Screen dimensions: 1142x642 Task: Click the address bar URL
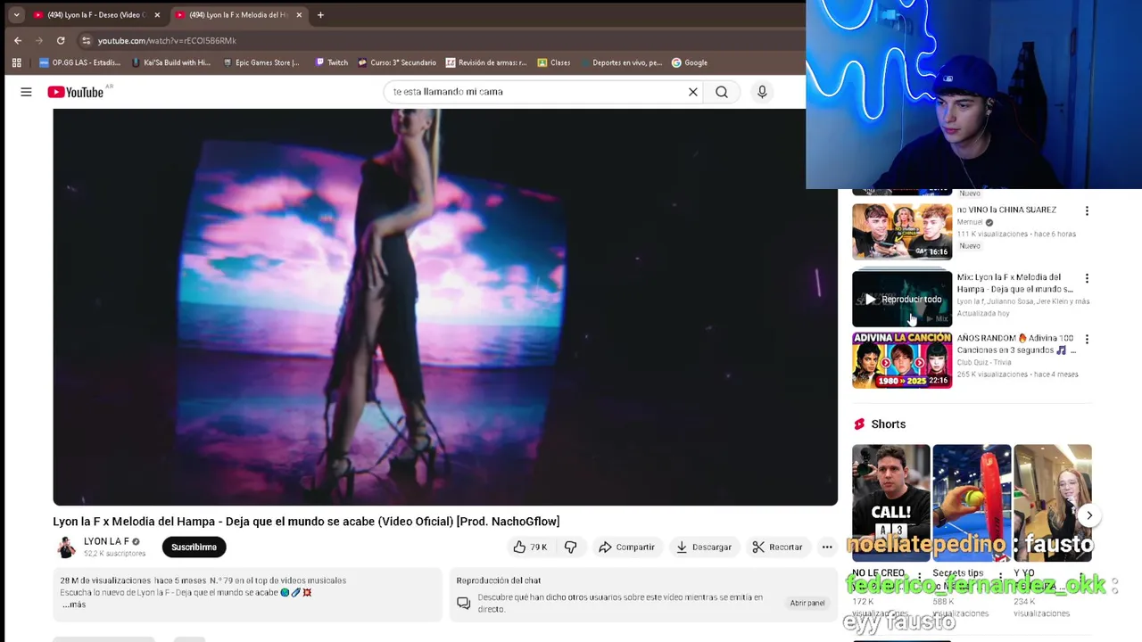pos(167,40)
